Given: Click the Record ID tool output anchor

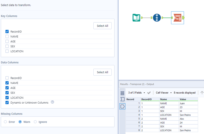Looking at the screenshot, I should 162,18.
